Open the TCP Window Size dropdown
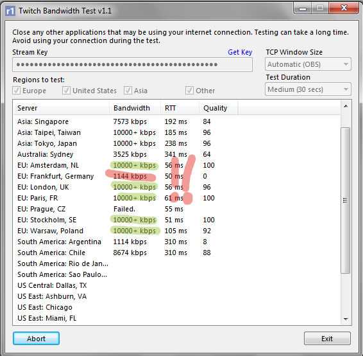The height and width of the screenshot is (356, 363). point(308,64)
